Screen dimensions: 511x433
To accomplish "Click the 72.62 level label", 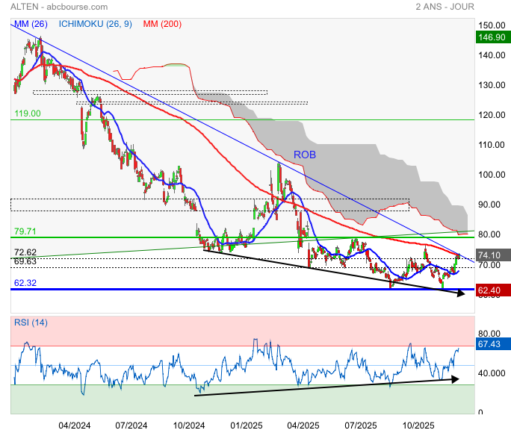I will tap(25, 252).
